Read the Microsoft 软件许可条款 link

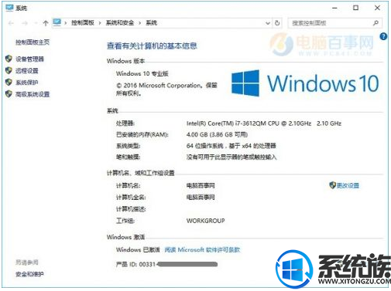[x=202, y=249]
